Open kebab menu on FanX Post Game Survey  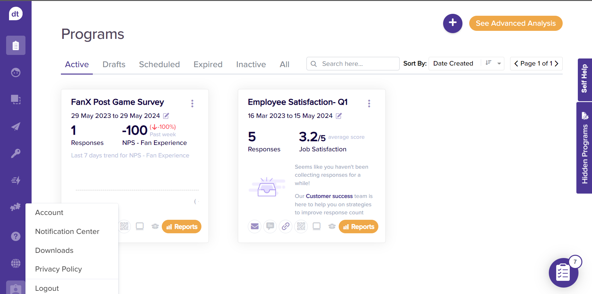[192, 103]
